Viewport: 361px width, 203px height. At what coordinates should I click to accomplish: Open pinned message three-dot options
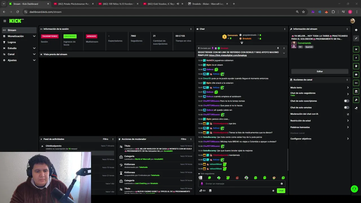pyautogui.click(x=284, y=48)
